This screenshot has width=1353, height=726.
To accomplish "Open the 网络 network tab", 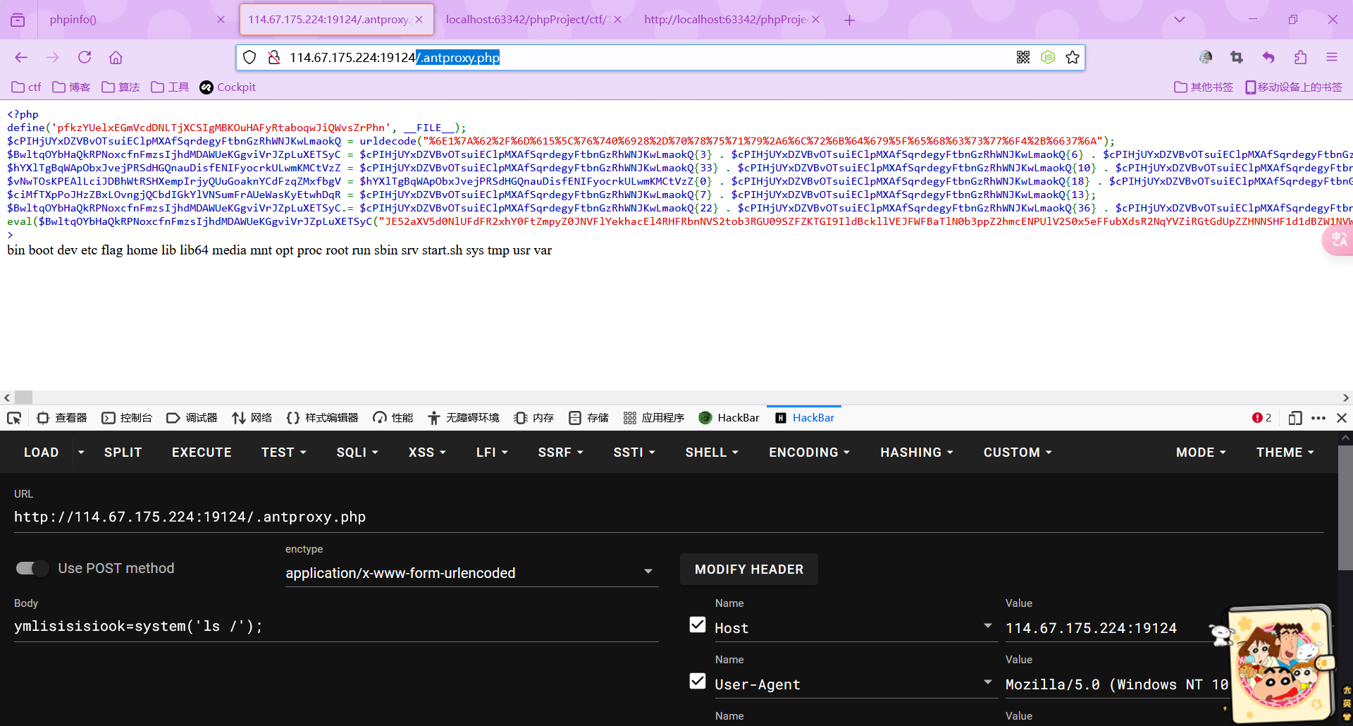I will [252, 418].
